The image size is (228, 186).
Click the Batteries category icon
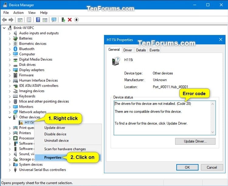15,38
